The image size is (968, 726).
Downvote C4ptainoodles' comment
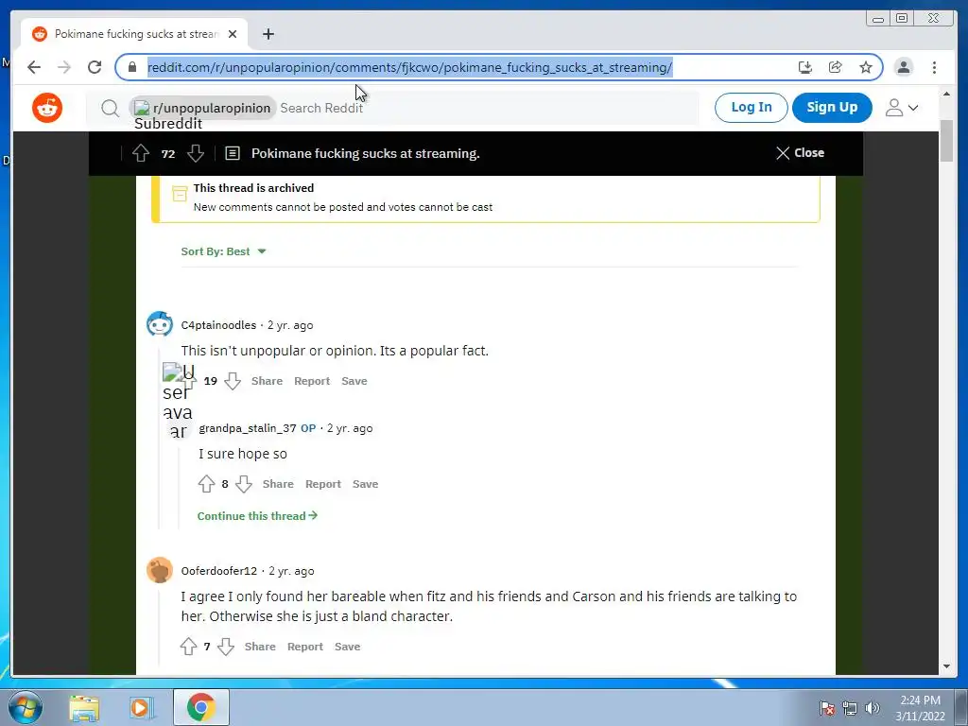point(233,381)
